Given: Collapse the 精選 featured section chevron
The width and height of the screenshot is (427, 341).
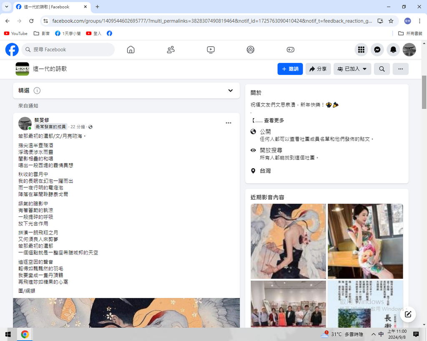Looking at the screenshot, I should click(230, 91).
